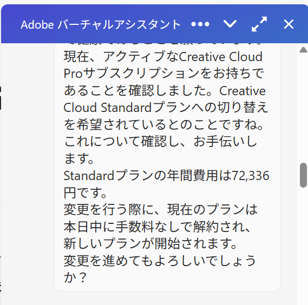Click the text "変更を進めてもよろしいでしょう"
Screen dimensions: 308x305
(160, 261)
